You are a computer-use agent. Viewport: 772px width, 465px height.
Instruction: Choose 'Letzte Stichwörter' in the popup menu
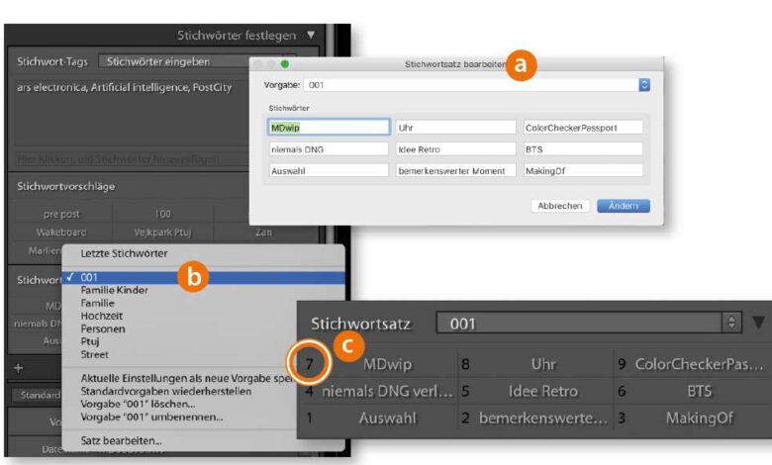coord(203,253)
